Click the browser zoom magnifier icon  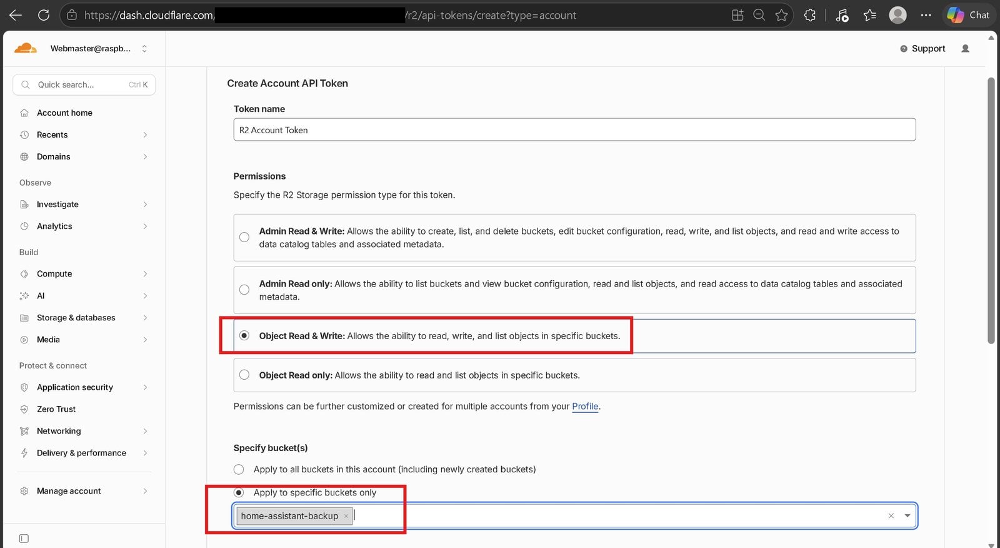click(x=759, y=15)
